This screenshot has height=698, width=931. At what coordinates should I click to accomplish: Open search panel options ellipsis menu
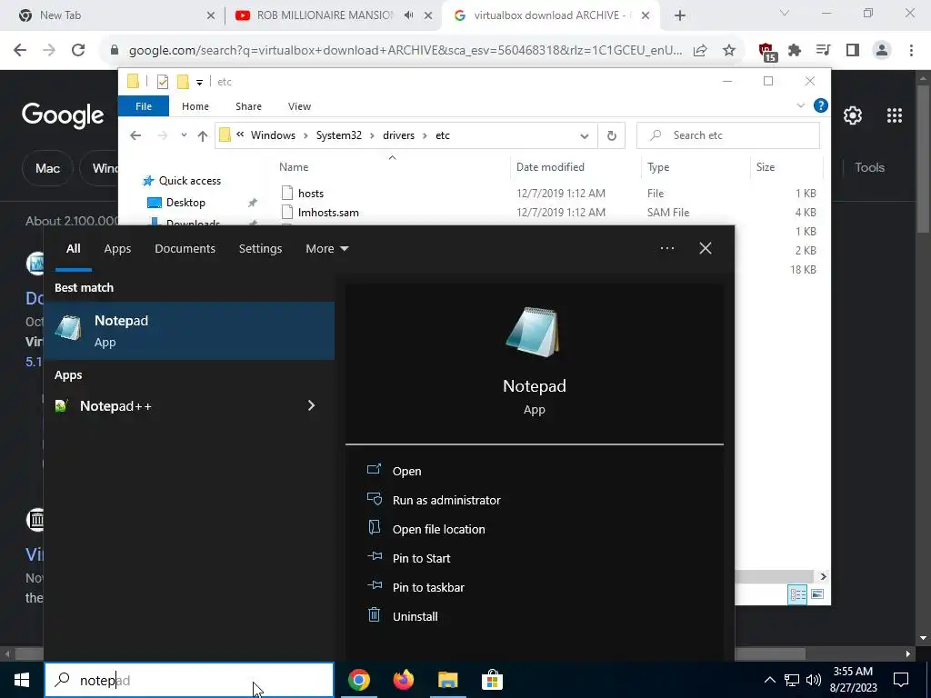click(666, 248)
